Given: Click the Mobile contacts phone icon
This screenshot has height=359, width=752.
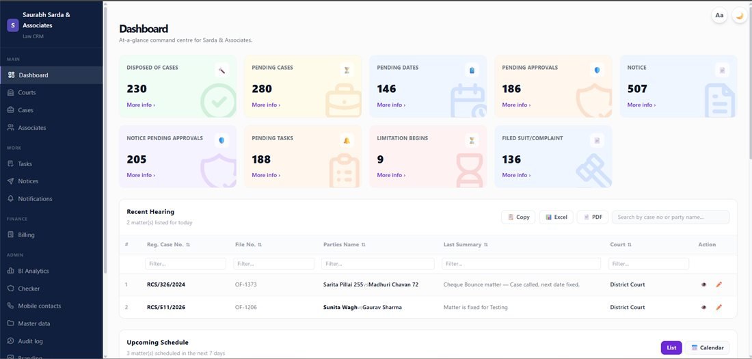Looking at the screenshot, I should (x=10, y=306).
